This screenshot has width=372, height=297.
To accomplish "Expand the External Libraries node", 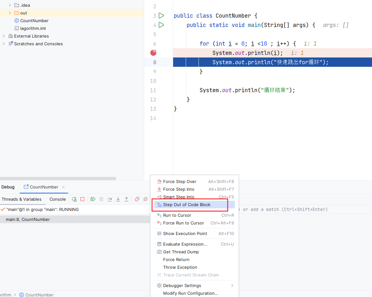I will click(3, 36).
